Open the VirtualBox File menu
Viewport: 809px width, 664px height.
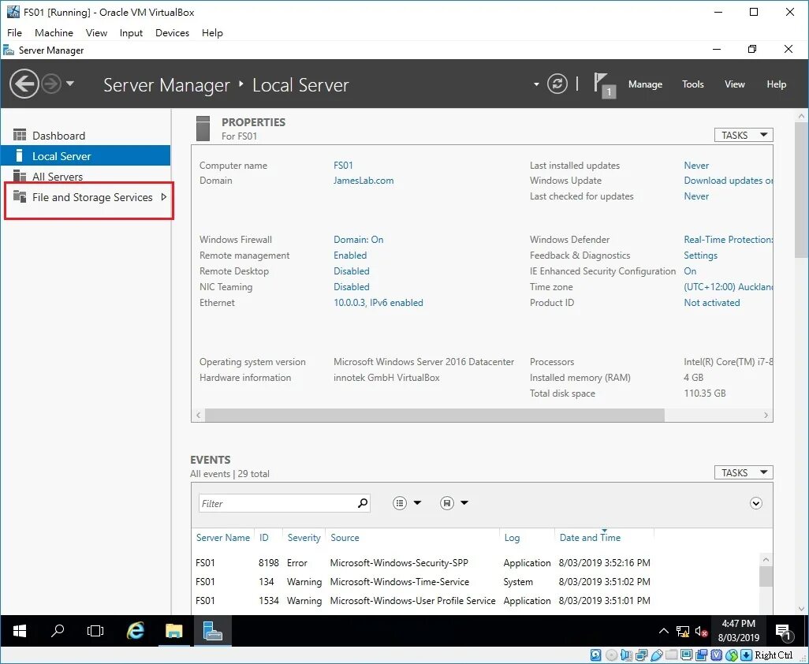14,33
